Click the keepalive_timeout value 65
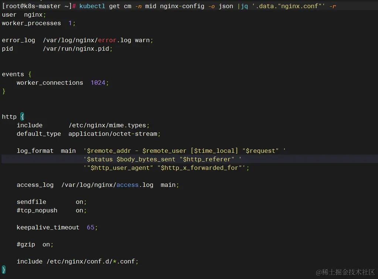Screen dimensions: 378x279 91,227
